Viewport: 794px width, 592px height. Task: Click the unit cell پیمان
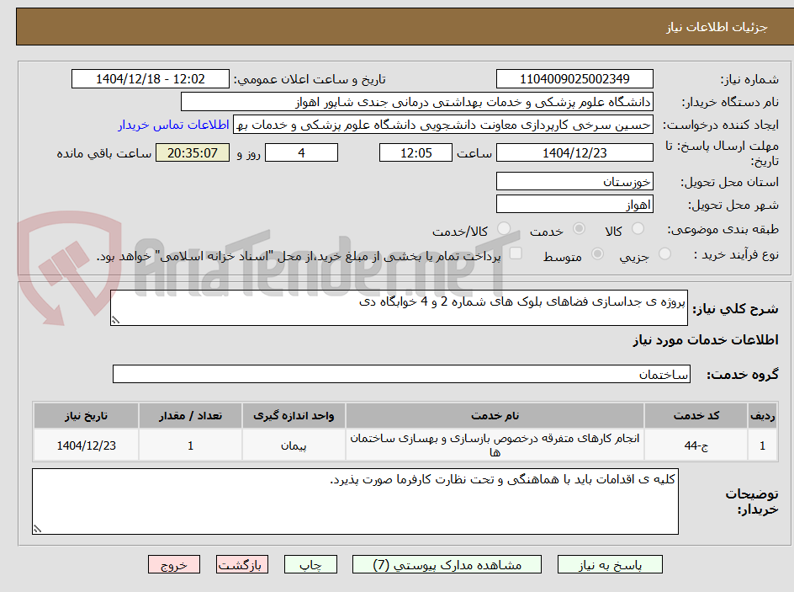(x=294, y=445)
